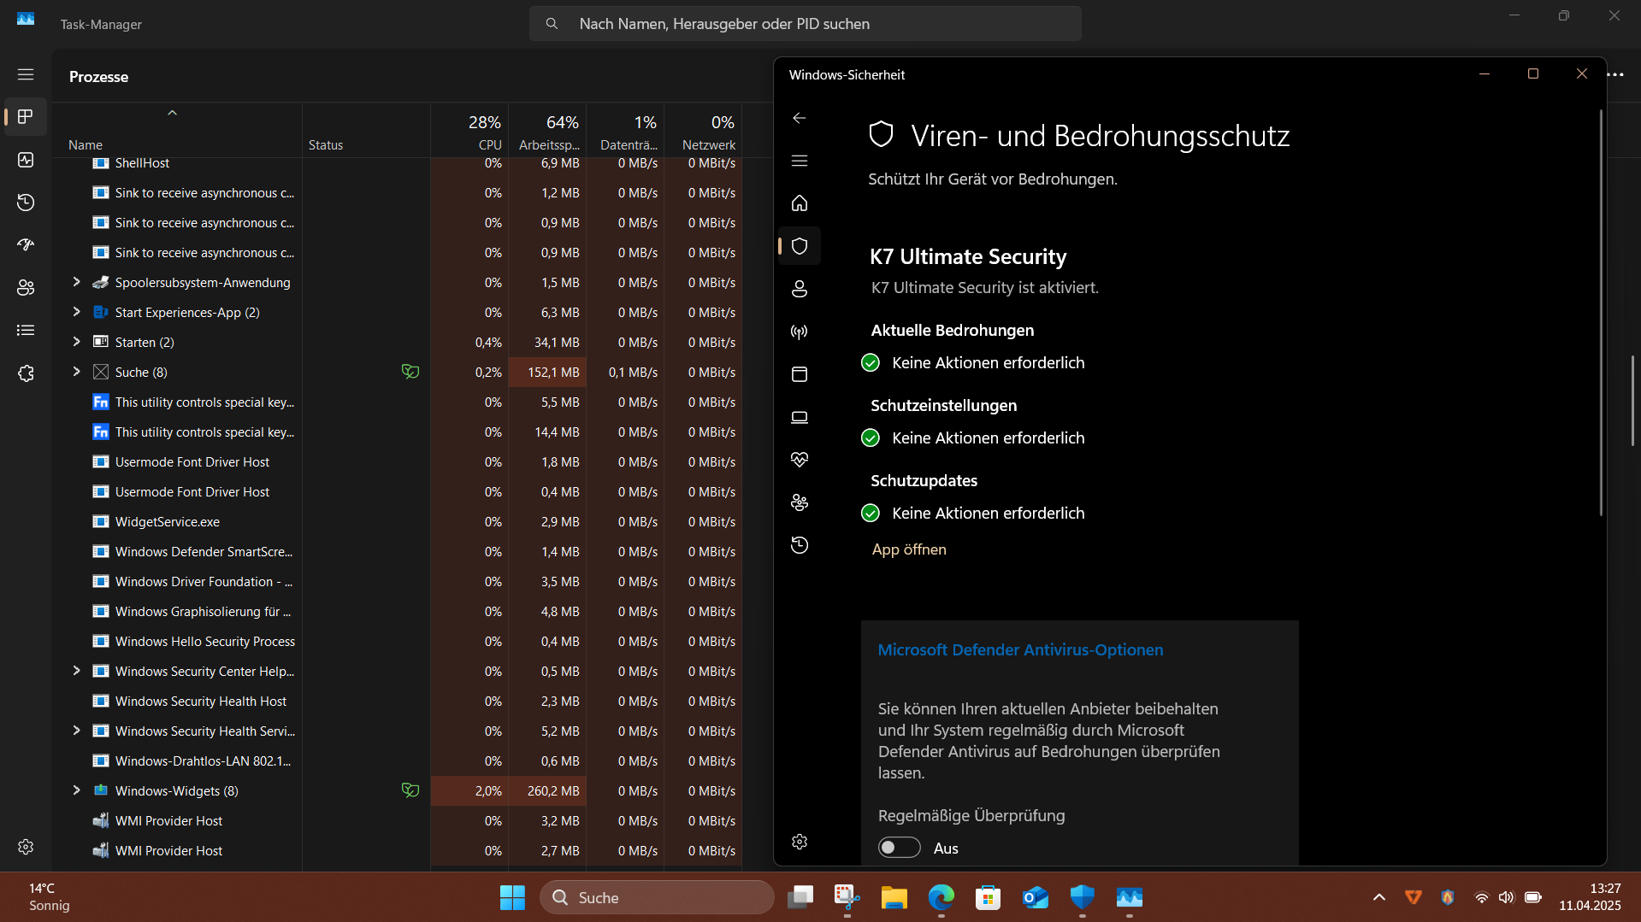Open Users page in Task Manager sidebar
Image resolution: width=1641 pixels, height=922 pixels.
click(26, 288)
